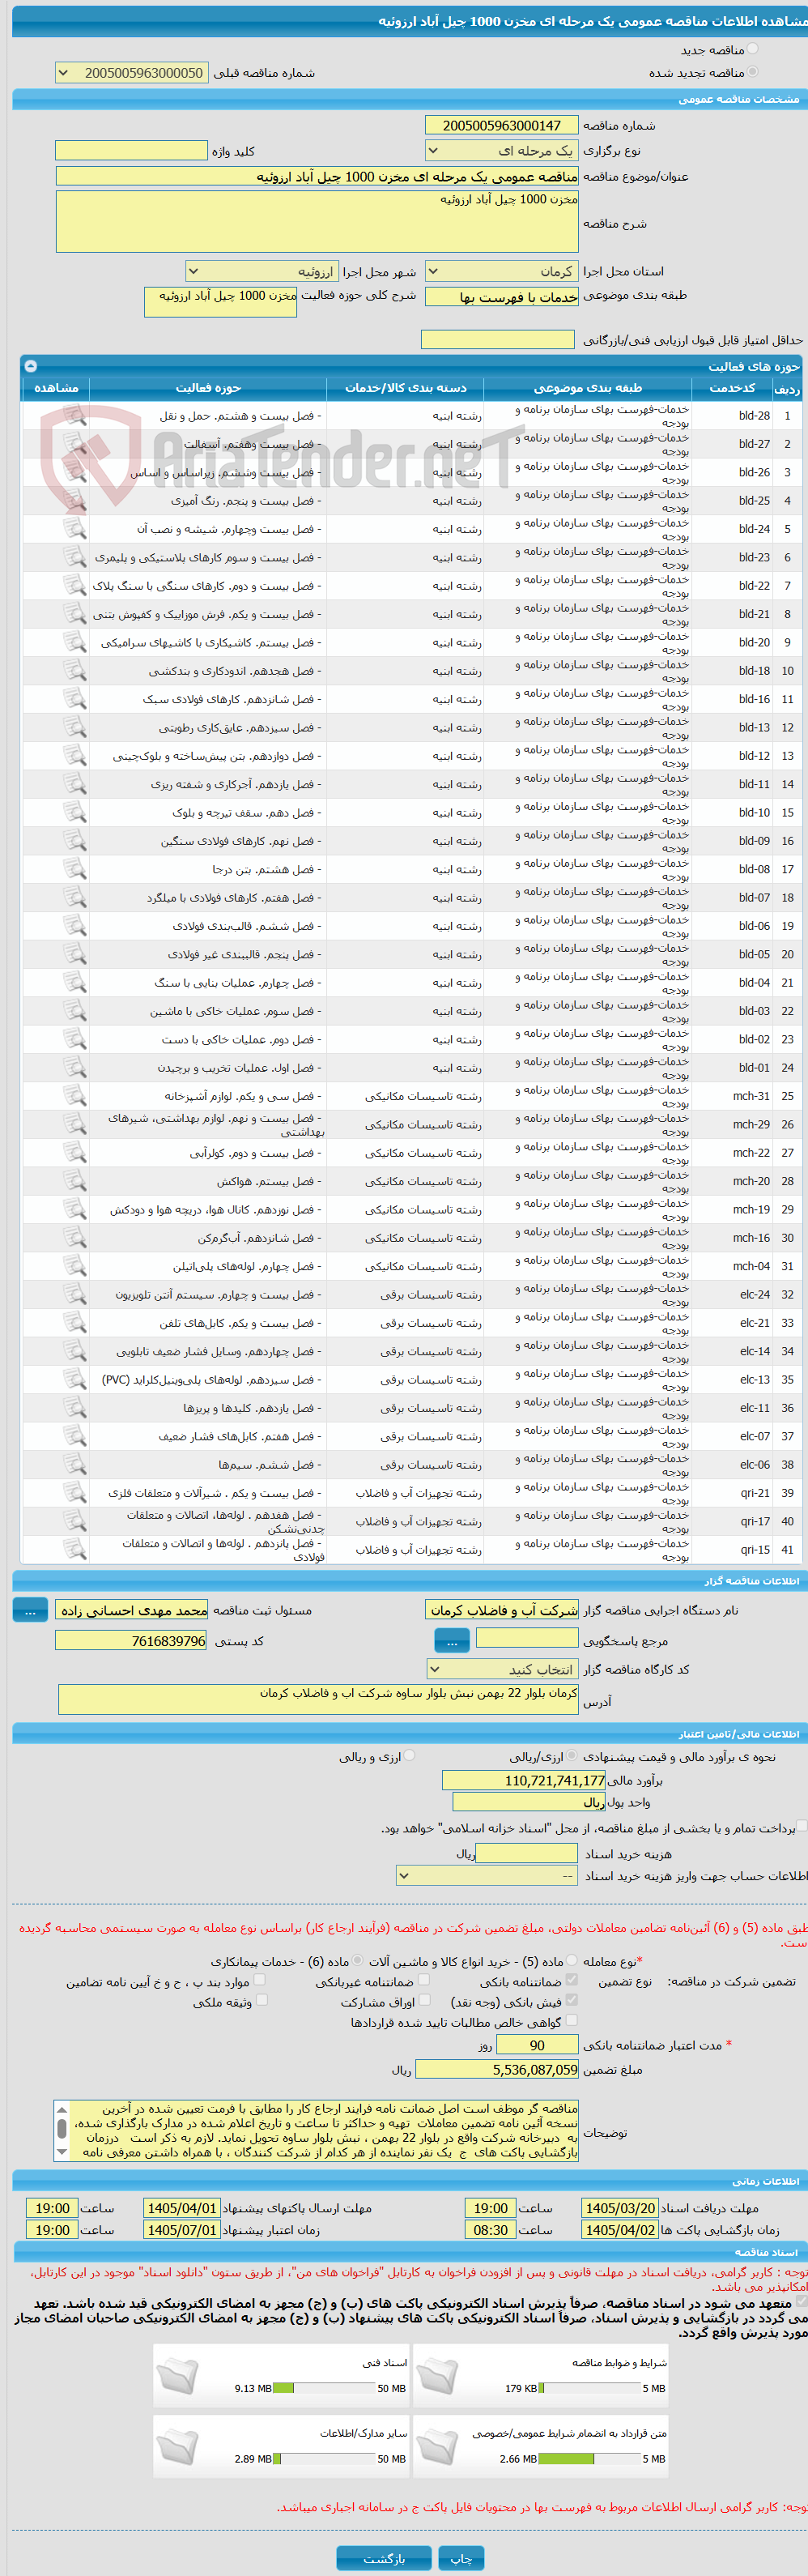Toggle ضمانتنامه بانکی checkbox
The width and height of the screenshot is (808, 2576).
pos(572,1980)
